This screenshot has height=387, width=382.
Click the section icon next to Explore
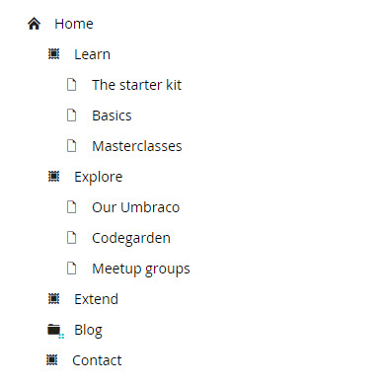[53, 177]
